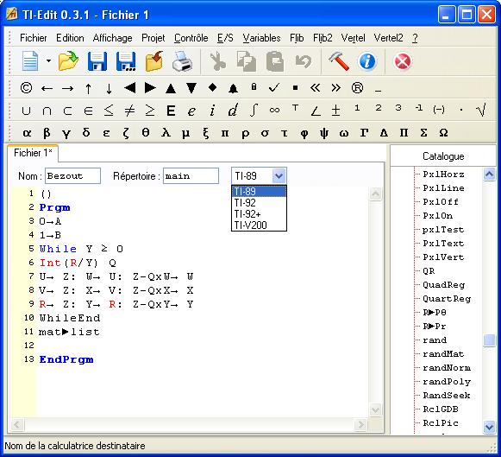Viewport: 501px width, 457px height.
Task: Click the Copy icon
Action: click(x=247, y=61)
